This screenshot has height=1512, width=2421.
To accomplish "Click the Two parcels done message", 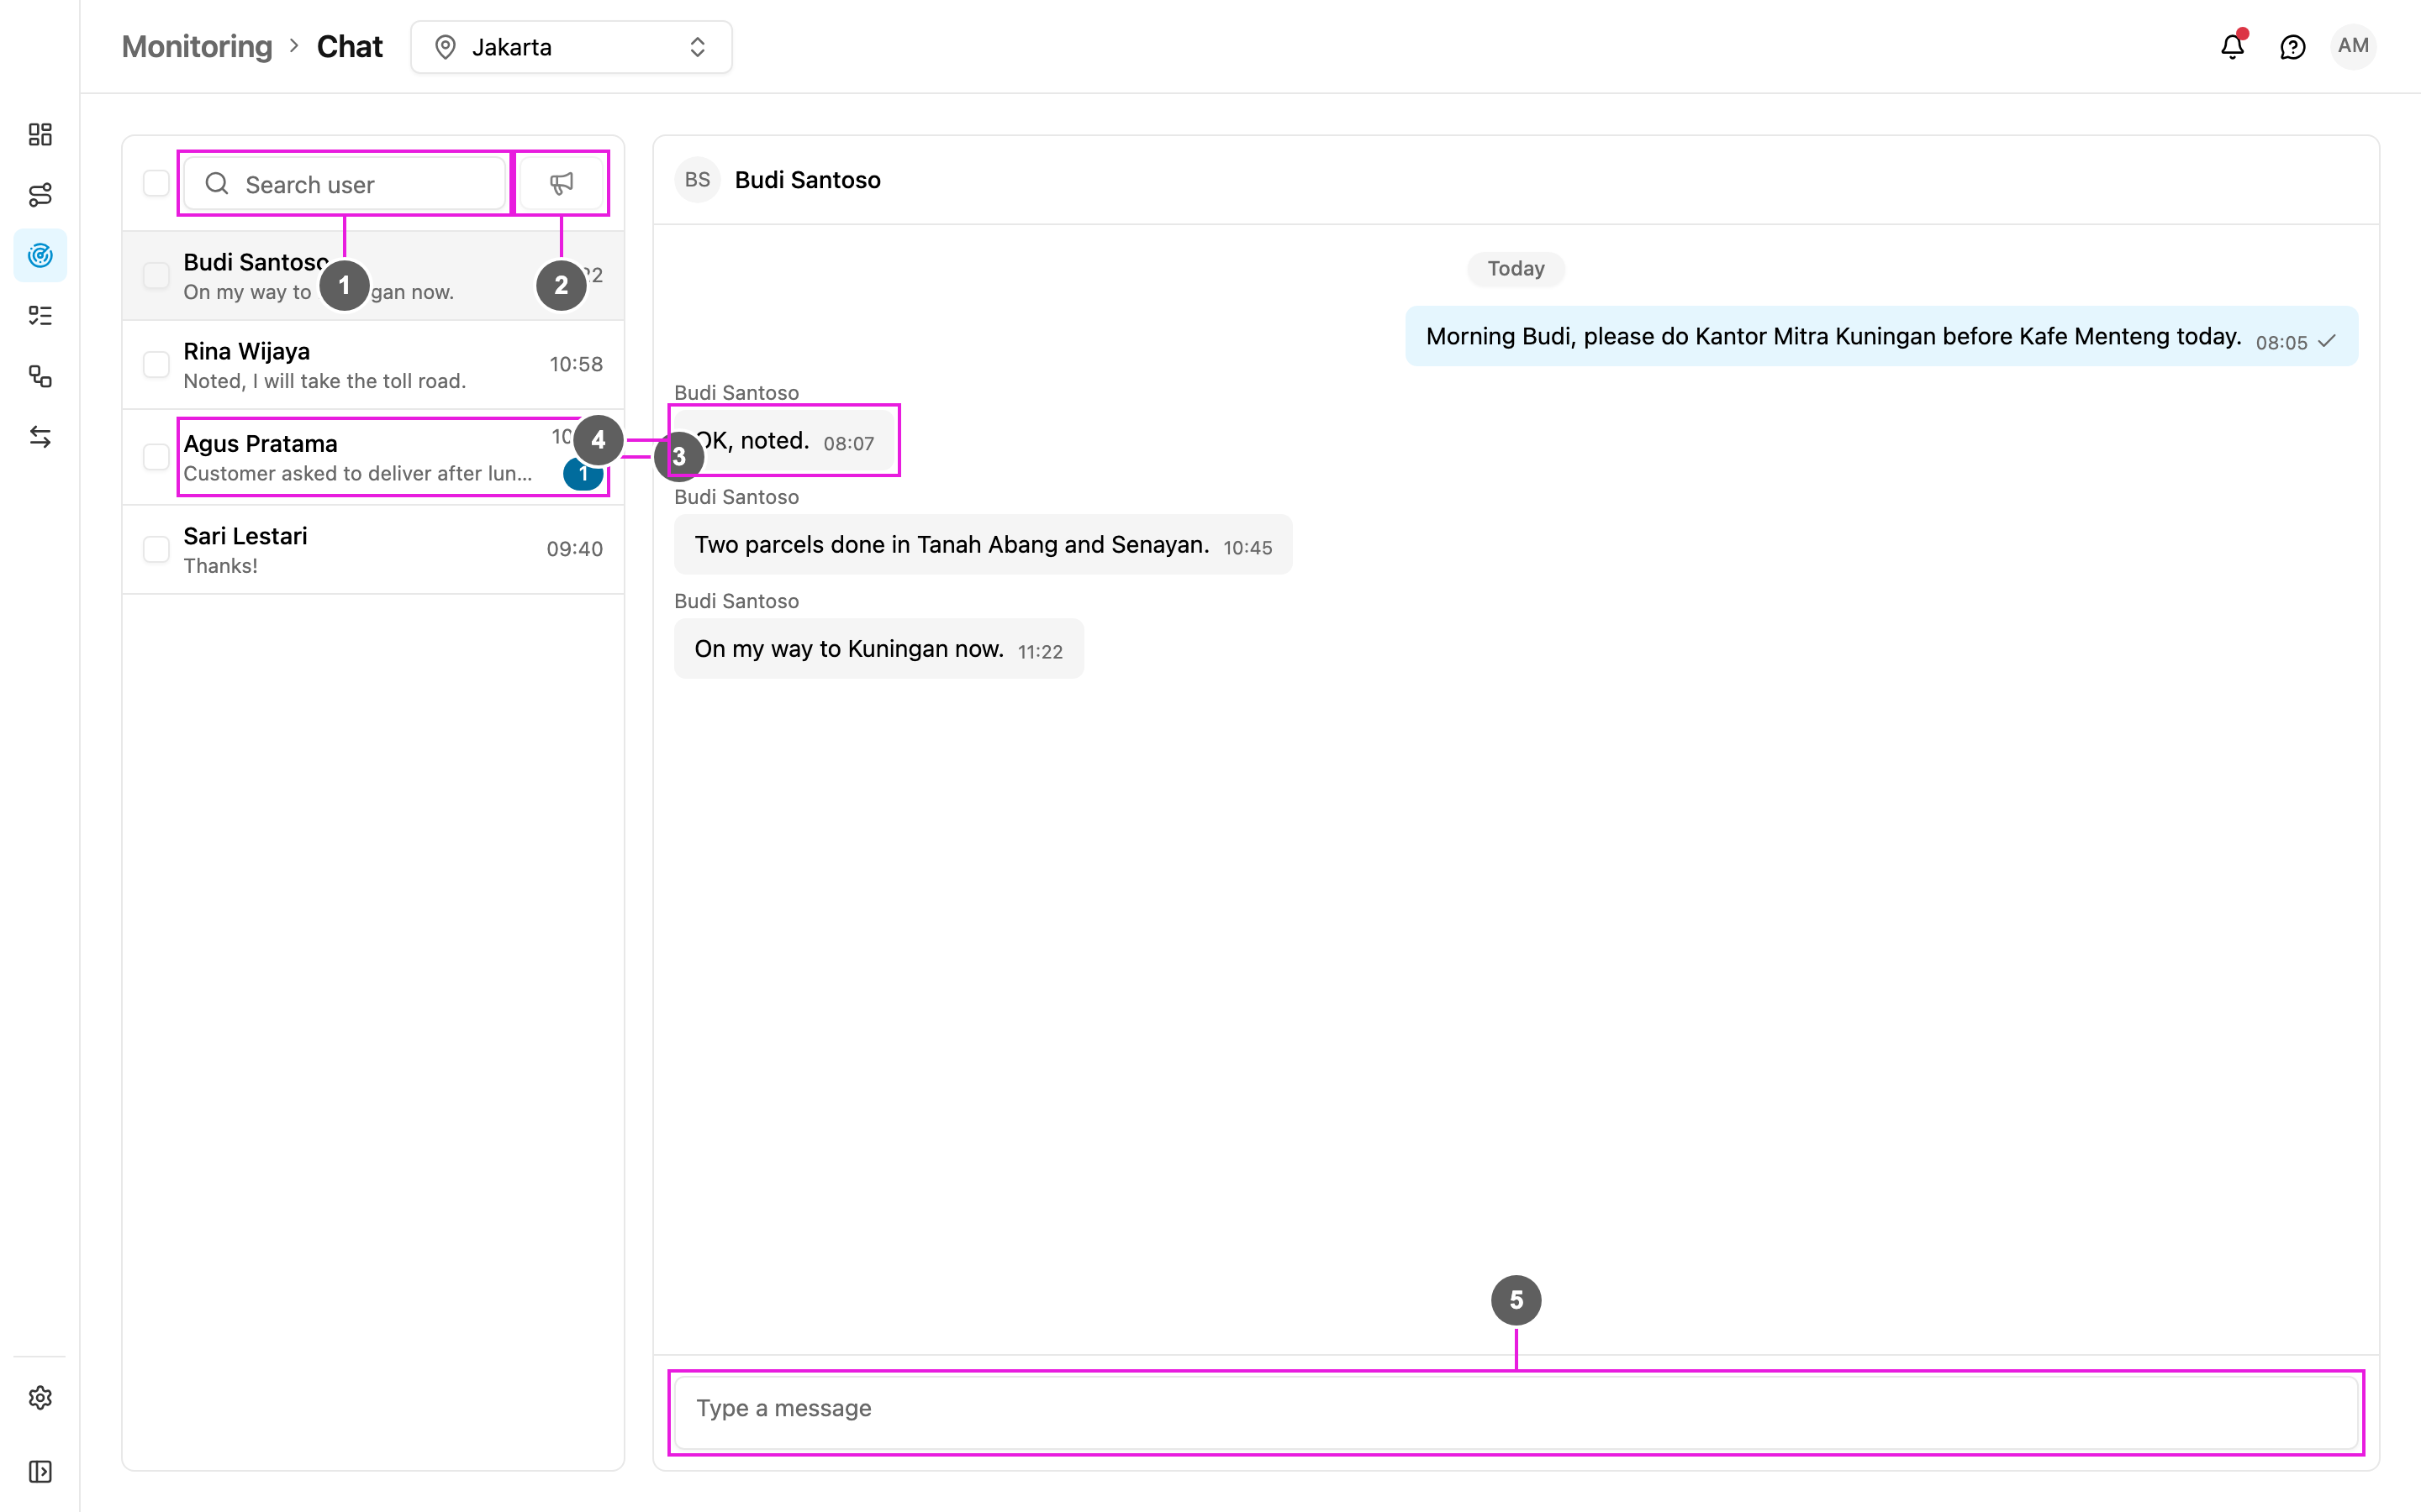I will pos(983,545).
